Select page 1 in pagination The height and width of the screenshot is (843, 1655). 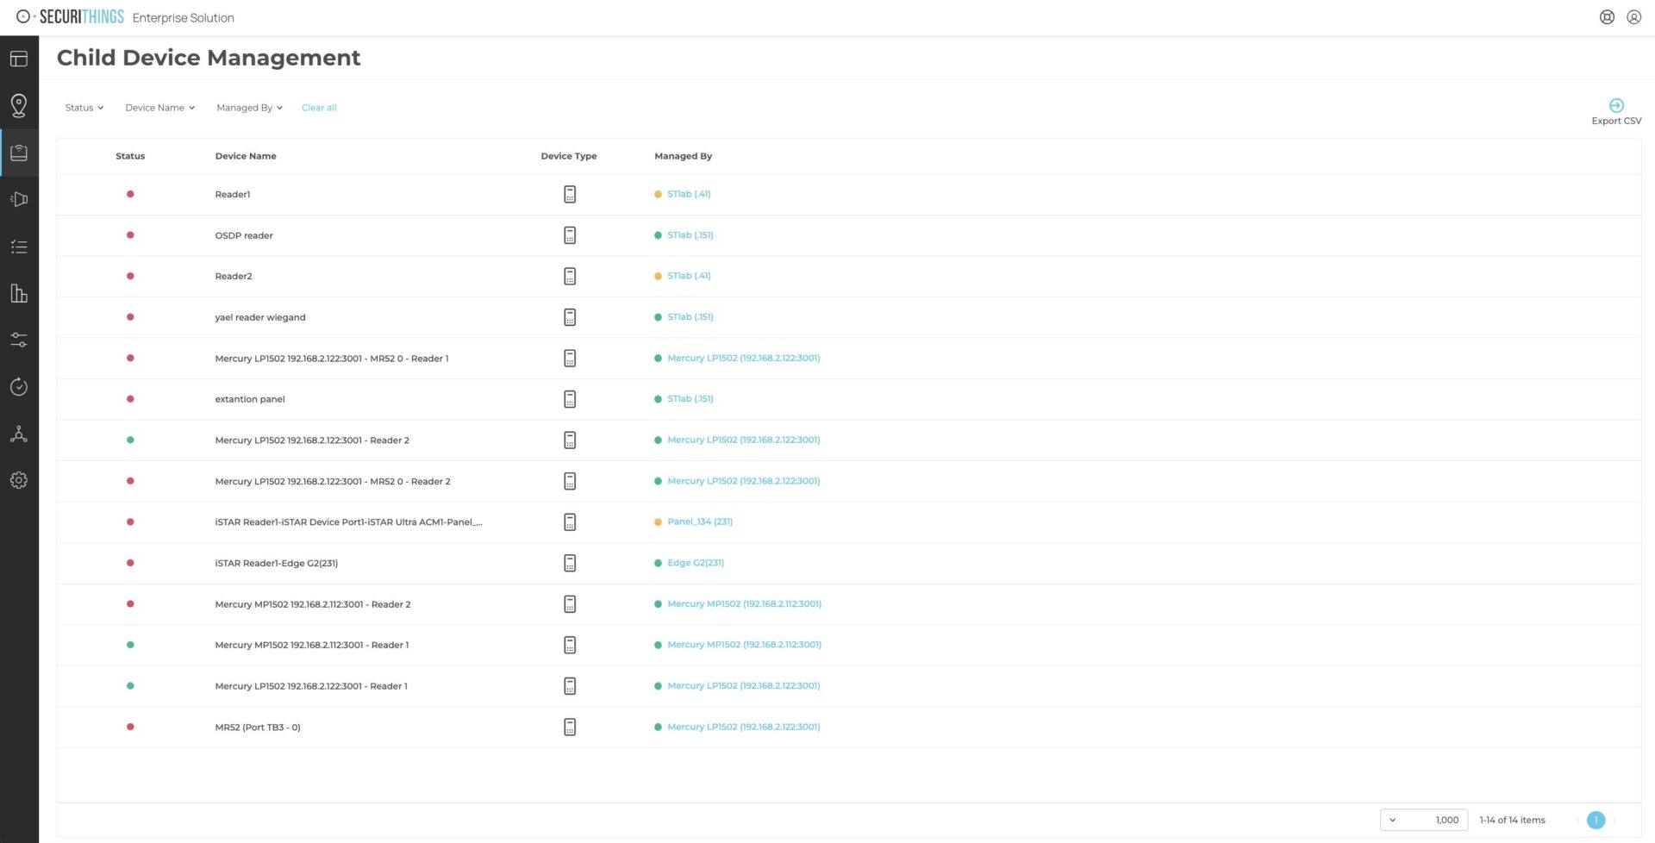click(1596, 820)
